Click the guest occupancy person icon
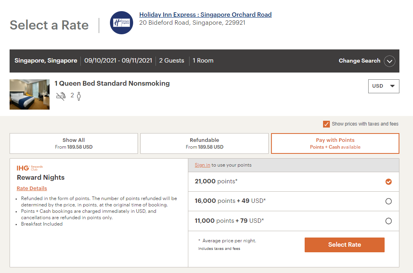 click(79, 96)
